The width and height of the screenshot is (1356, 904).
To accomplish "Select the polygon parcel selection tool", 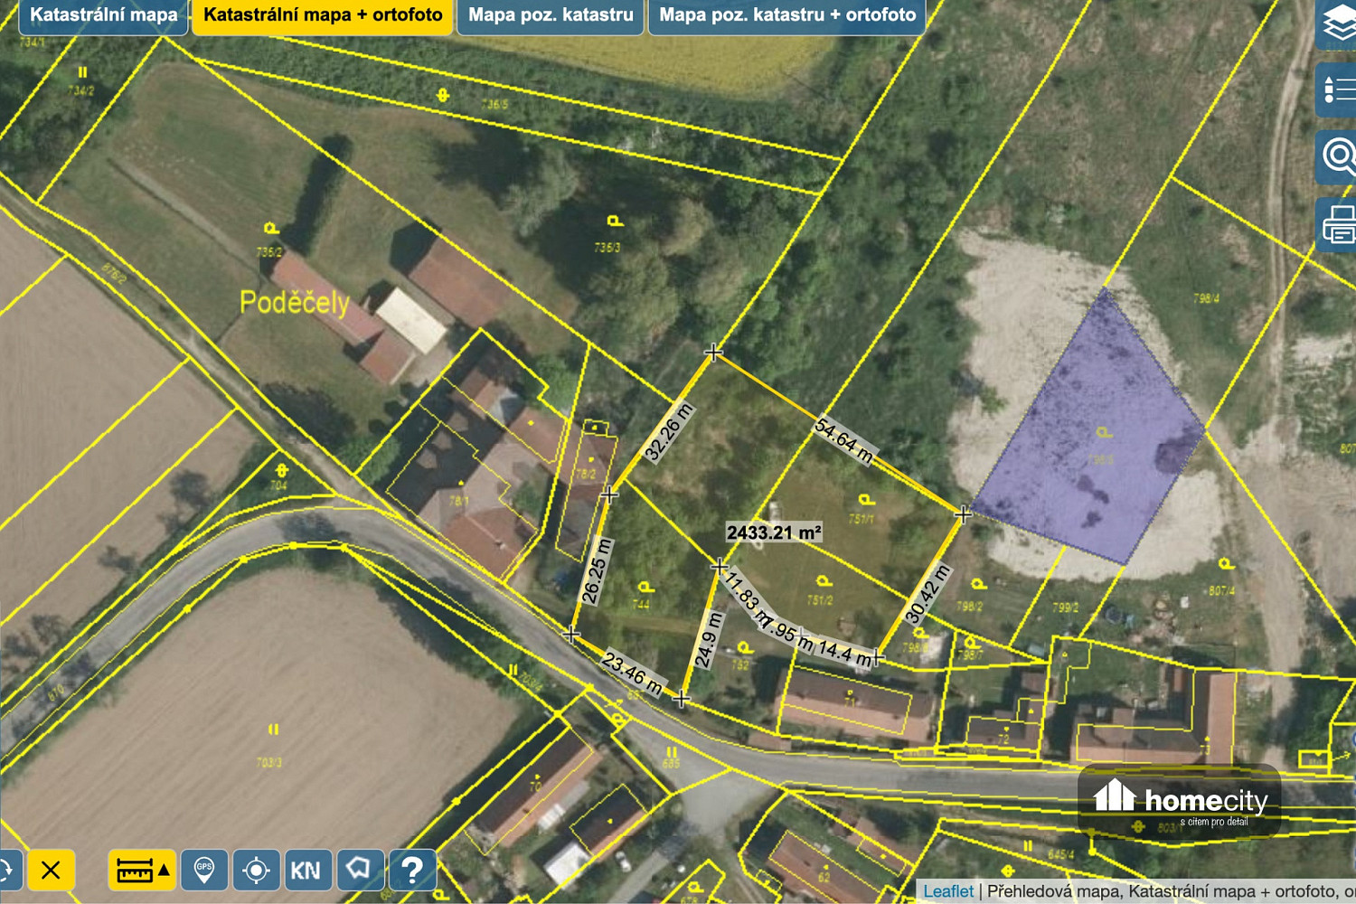I will click(359, 871).
